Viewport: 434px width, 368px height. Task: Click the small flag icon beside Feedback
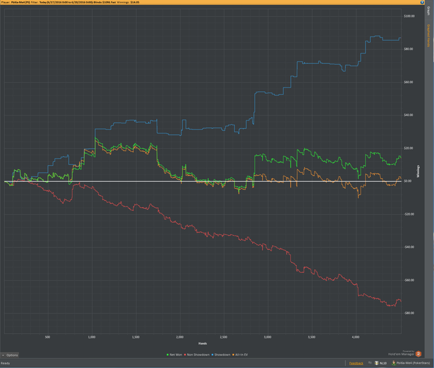point(370,363)
